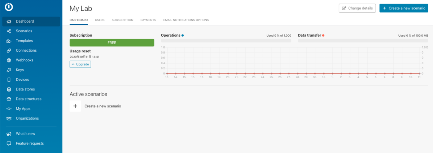Click the Create a new scenario link
This screenshot has width=433, height=153.
click(x=103, y=106)
